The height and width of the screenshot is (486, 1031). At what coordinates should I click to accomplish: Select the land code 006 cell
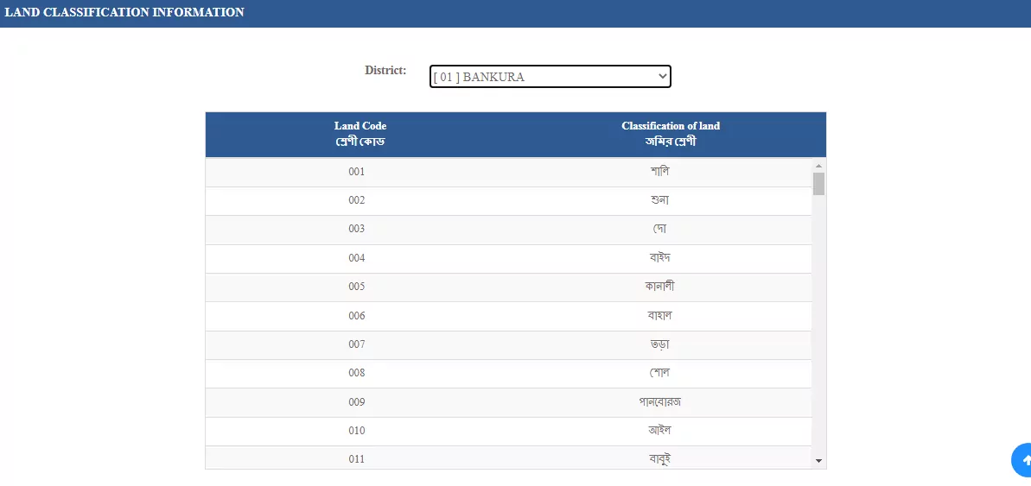point(357,316)
